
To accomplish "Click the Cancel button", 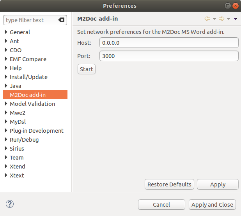I will coord(161,204).
